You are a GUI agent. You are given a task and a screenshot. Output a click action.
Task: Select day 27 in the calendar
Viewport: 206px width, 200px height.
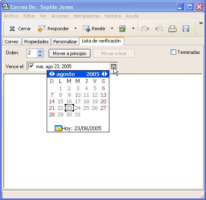coord(103,108)
